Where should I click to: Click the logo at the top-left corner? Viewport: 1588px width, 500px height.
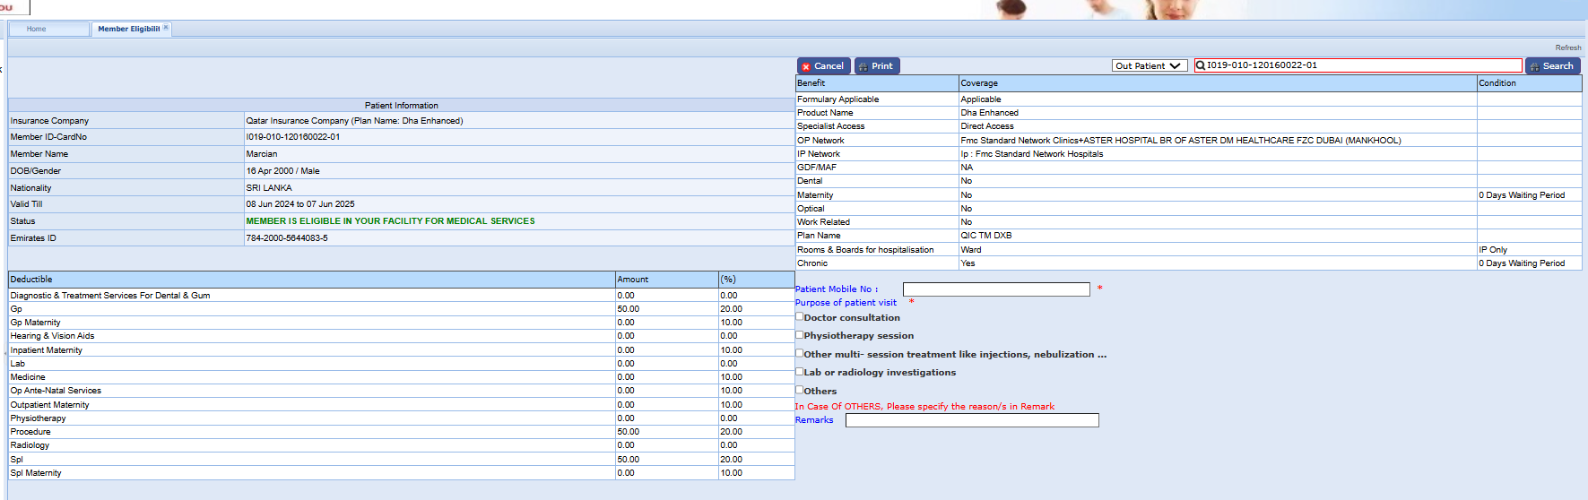(x=13, y=7)
